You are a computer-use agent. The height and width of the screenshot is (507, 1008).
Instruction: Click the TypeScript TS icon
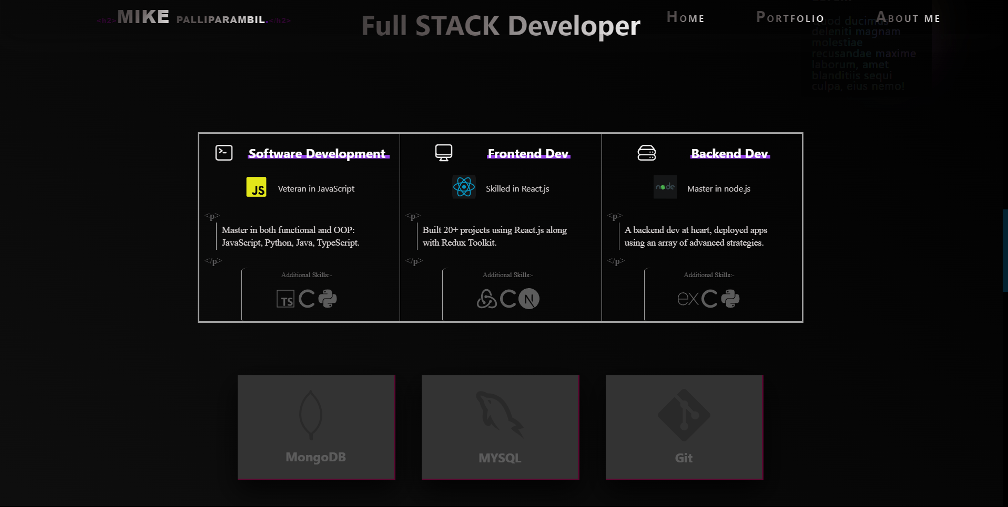pos(286,299)
